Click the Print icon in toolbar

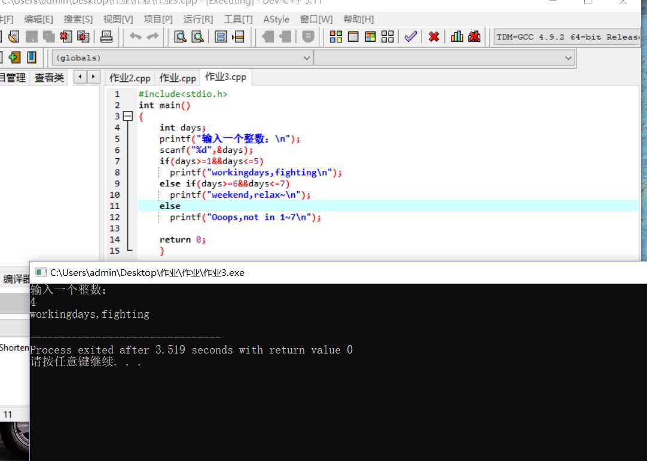[x=106, y=37]
